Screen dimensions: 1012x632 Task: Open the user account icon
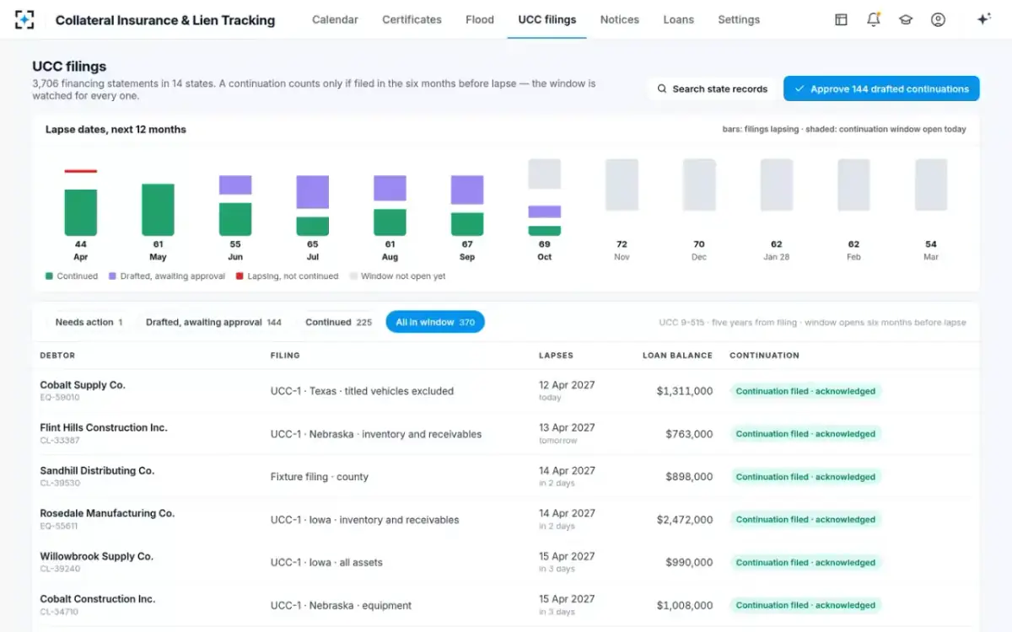(938, 19)
